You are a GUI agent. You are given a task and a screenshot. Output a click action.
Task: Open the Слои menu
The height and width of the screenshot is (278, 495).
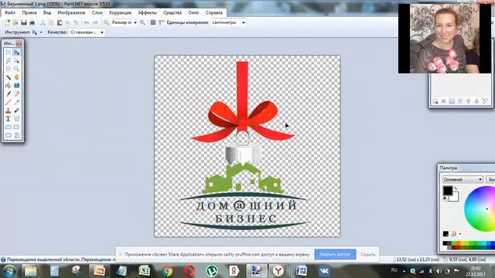click(97, 12)
